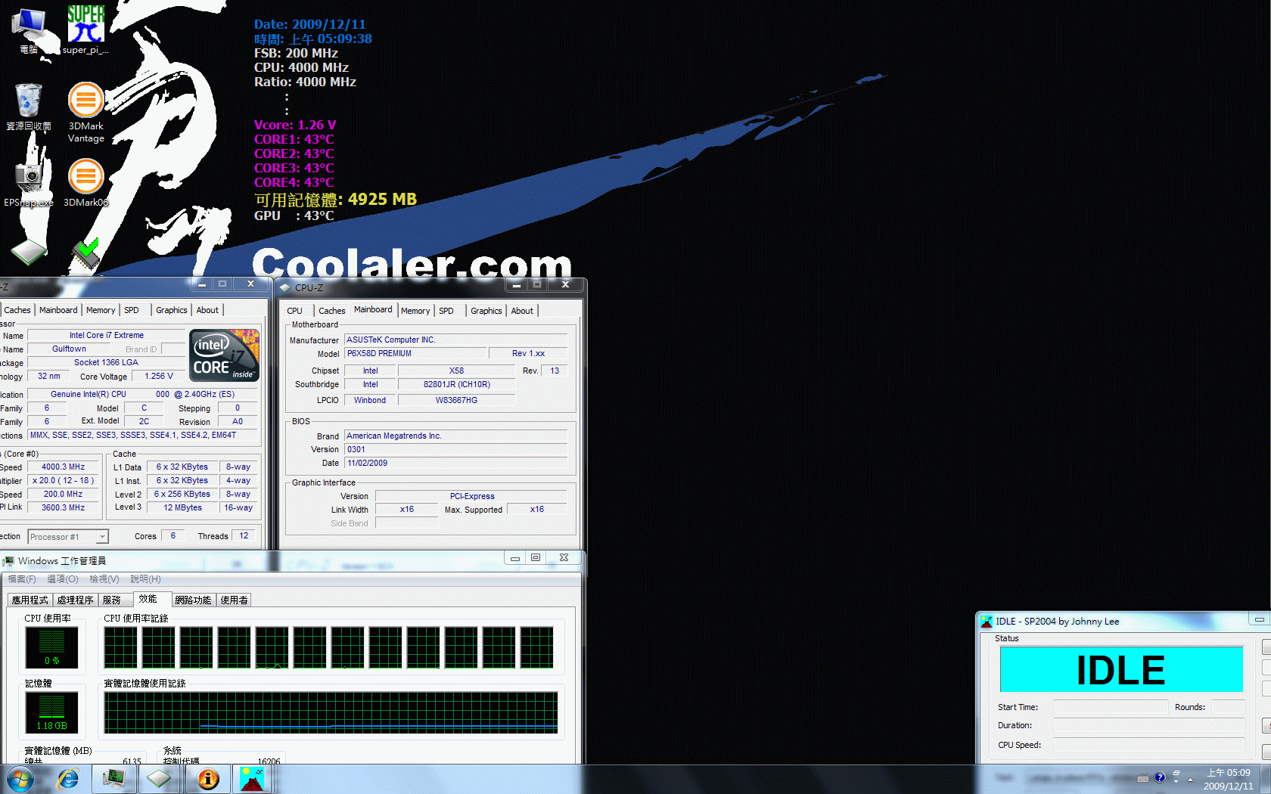Select the white chip icon on the desktop
This screenshot has width=1271, height=794.
pos(29,253)
